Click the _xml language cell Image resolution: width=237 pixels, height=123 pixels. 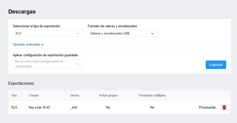pos(74,107)
